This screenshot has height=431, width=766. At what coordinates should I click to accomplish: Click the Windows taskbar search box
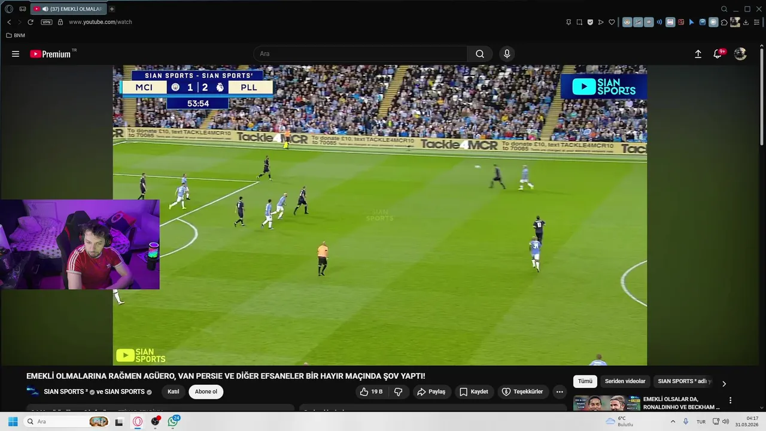(67, 421)
